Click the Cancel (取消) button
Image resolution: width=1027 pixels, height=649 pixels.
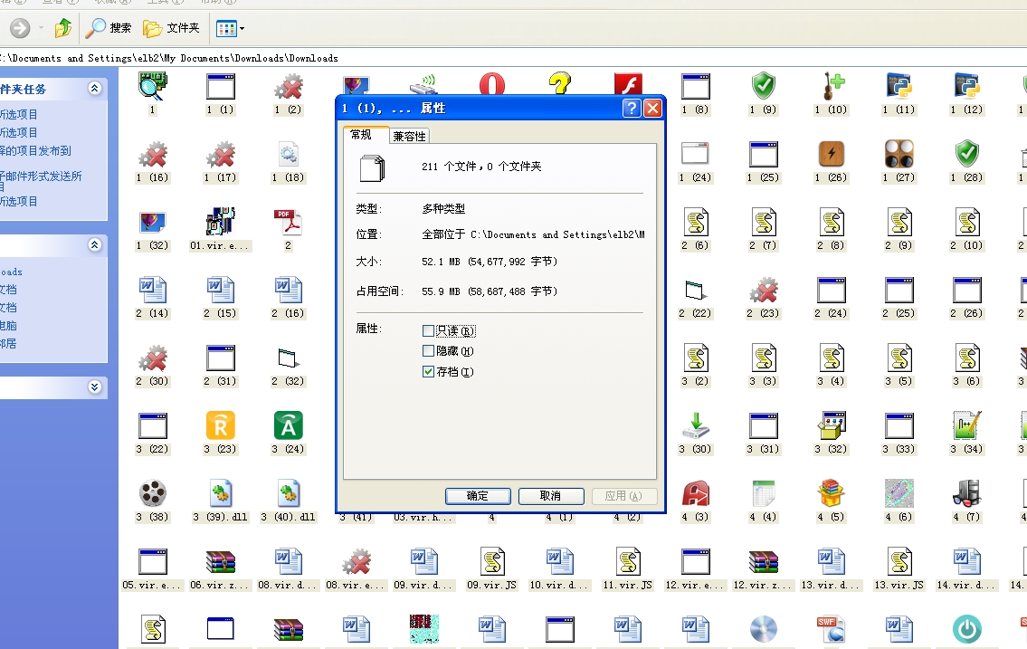click(x=550, y=496)
